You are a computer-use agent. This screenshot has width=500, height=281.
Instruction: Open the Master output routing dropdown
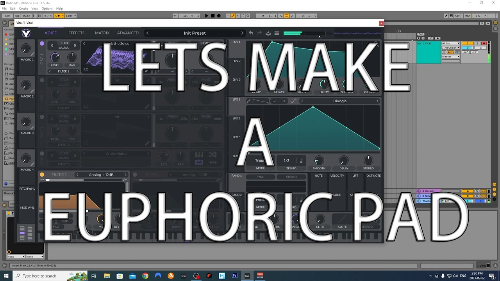coord(451,57)
